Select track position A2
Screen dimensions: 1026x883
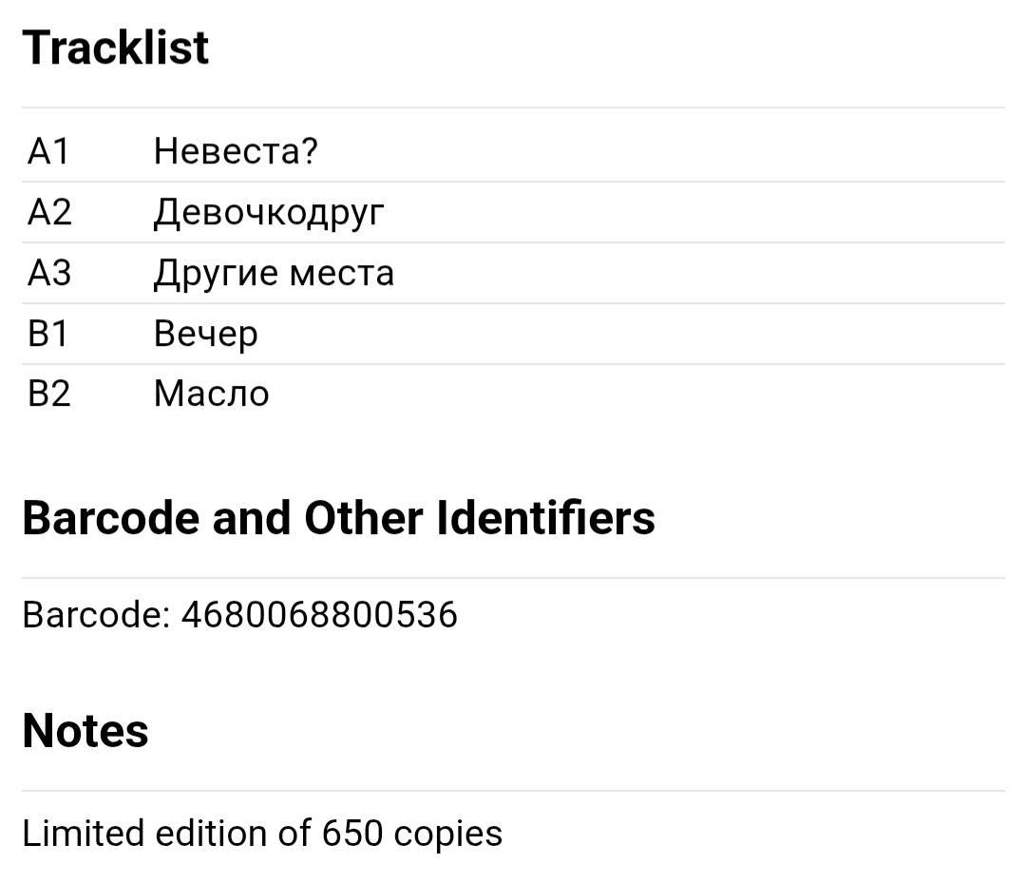[x=49, y=212]
